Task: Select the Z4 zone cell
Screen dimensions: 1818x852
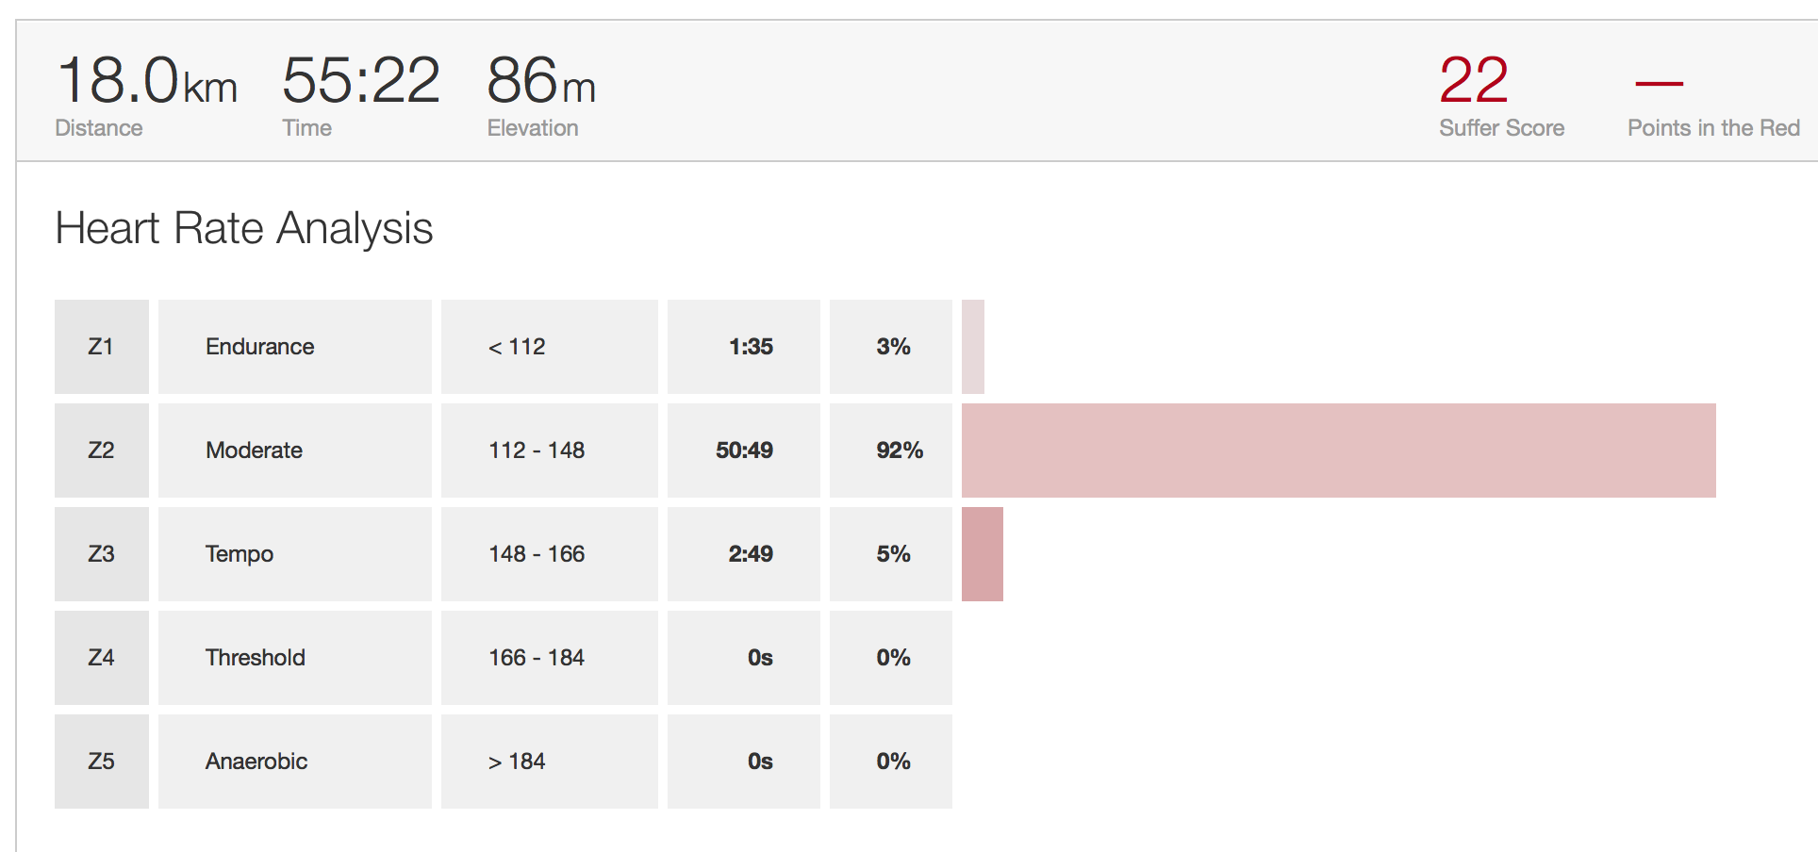Action: click(x=101, y=658)
